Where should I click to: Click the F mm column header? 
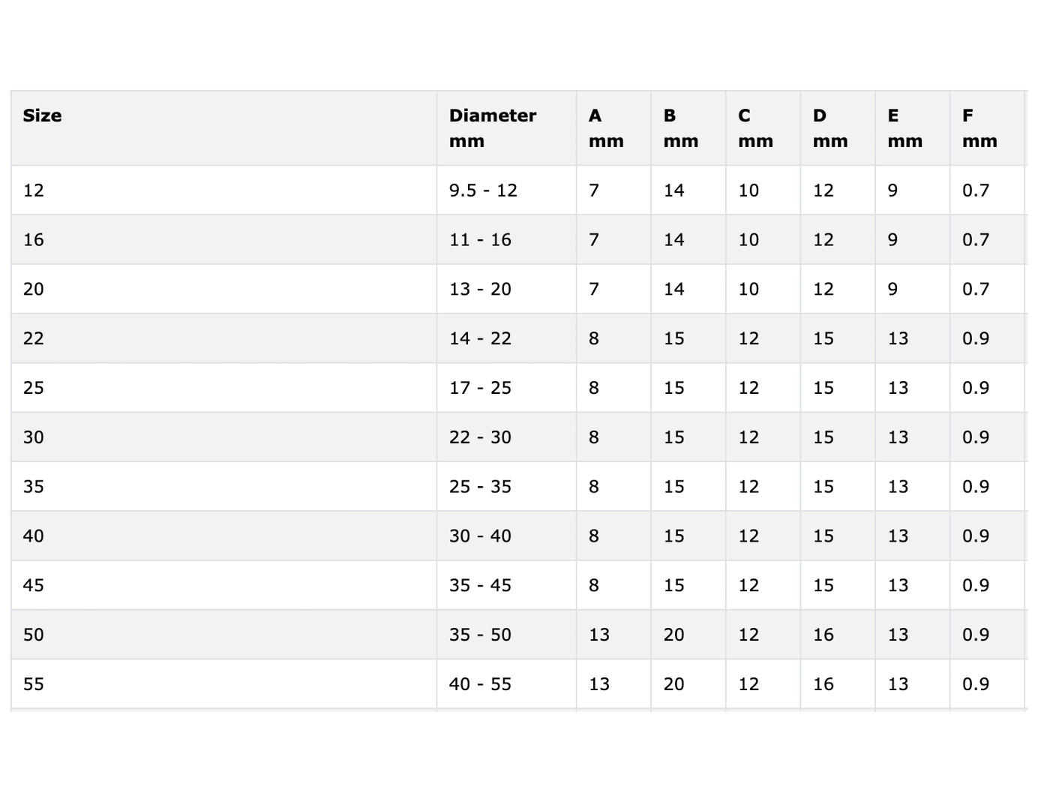979,128
